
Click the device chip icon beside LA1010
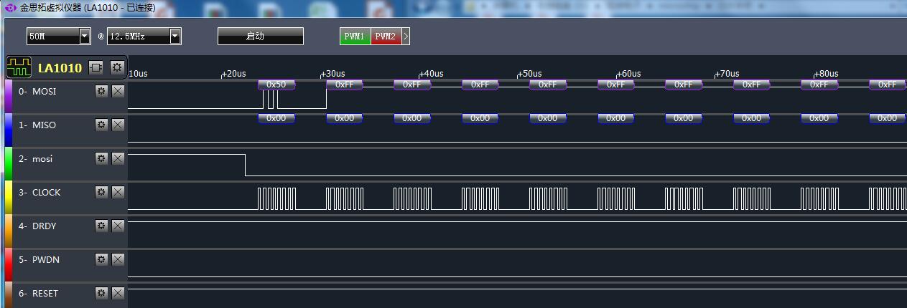(96, 67)
